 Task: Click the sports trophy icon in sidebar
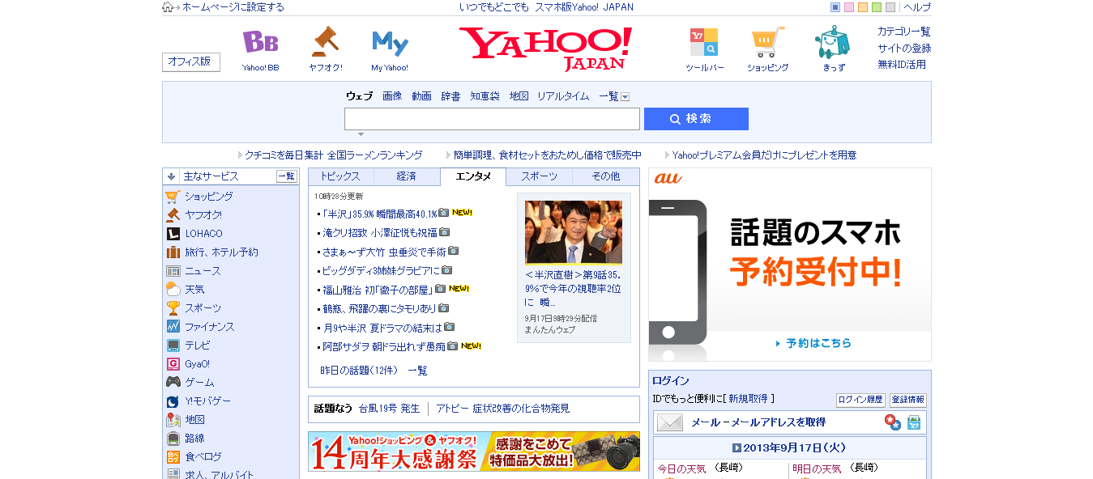173,308
